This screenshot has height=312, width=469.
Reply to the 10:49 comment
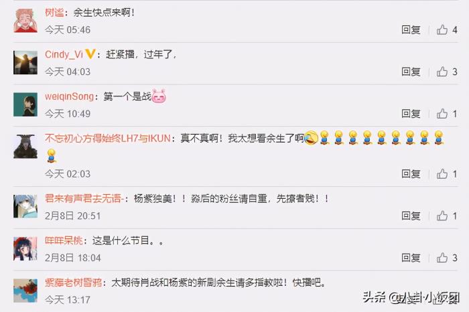(411, 114)
